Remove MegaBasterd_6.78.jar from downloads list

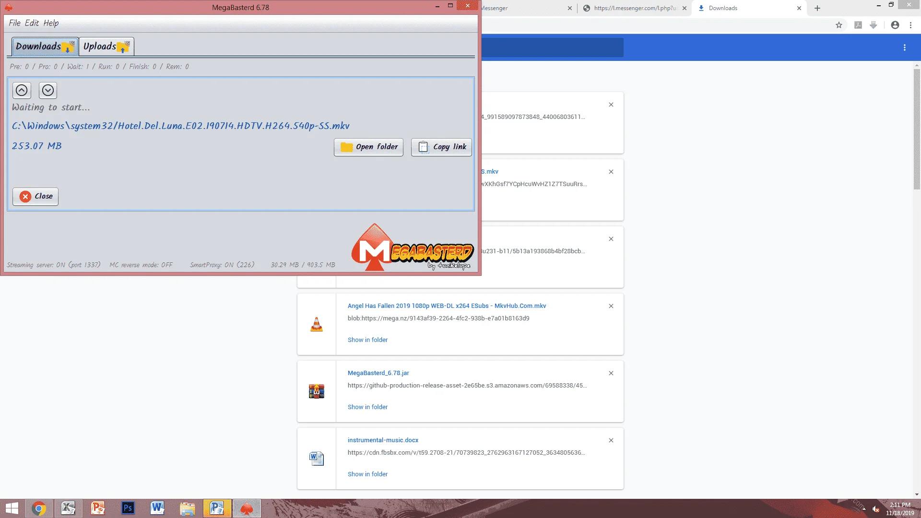tap(611, 373)
